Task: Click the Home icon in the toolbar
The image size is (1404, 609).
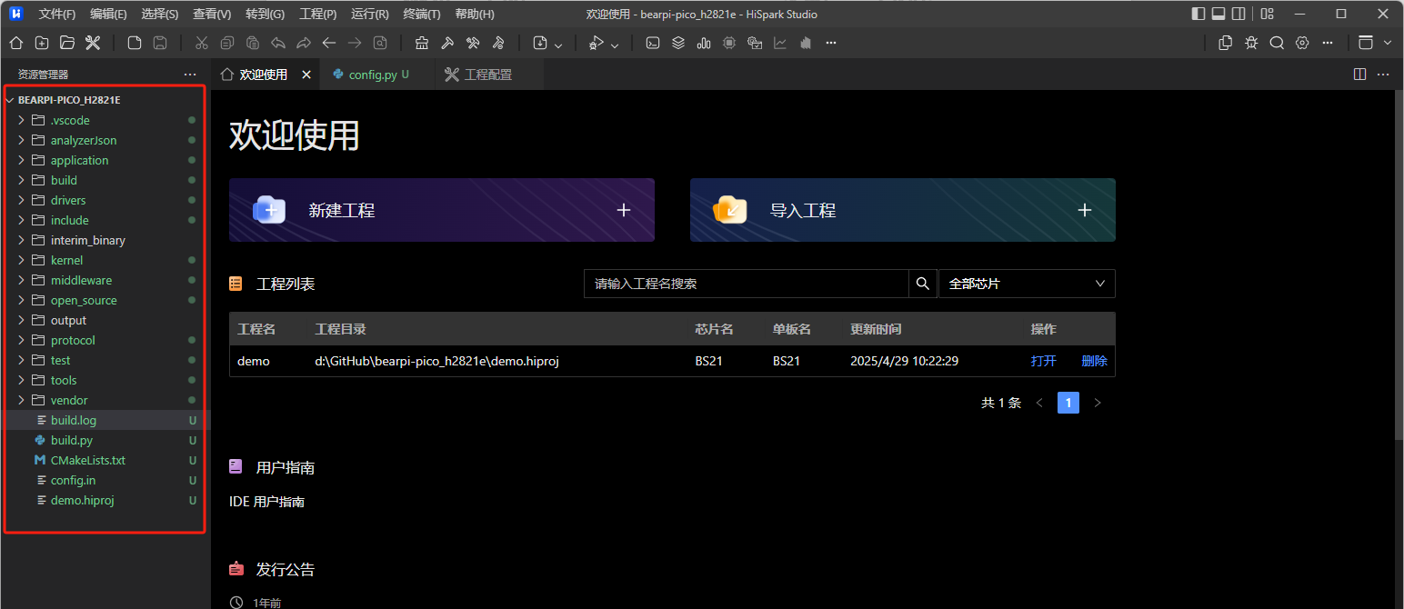Action: coord(16,43)
